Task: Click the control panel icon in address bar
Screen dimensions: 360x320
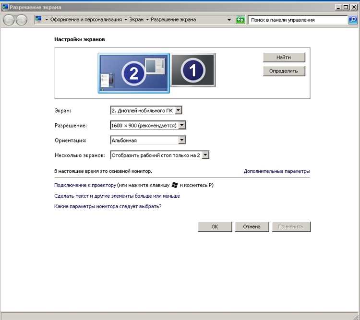Action: click(x=38, y=20)
